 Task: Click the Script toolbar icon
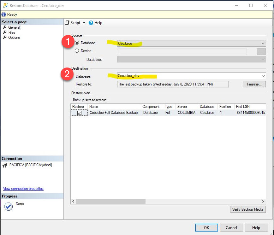[67, 23]
